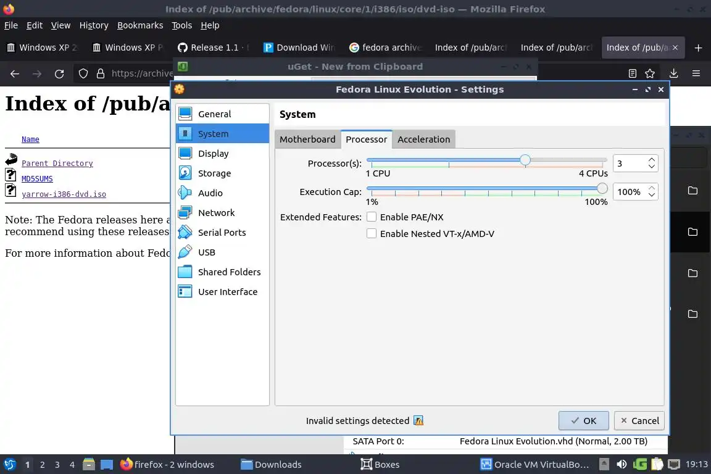Decrease execution cap with down arrow
The width and height of the screenshot is (711, 474).
(652, 195)
